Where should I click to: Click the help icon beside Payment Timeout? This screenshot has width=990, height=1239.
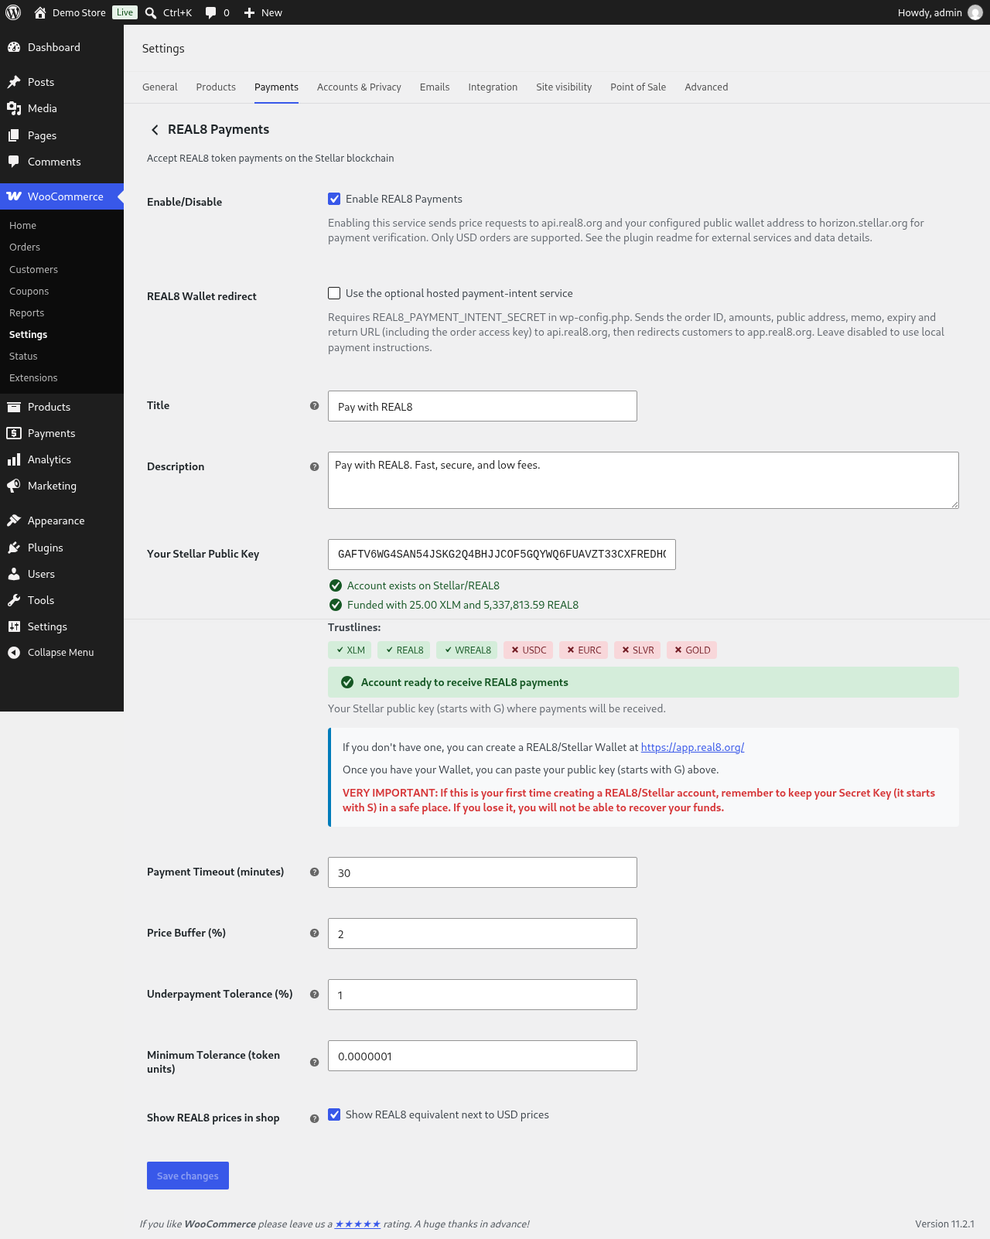(314, 872)
